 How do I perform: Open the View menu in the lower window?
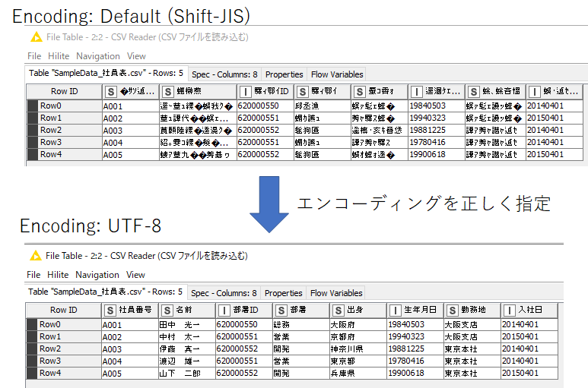tap(135, 275)
